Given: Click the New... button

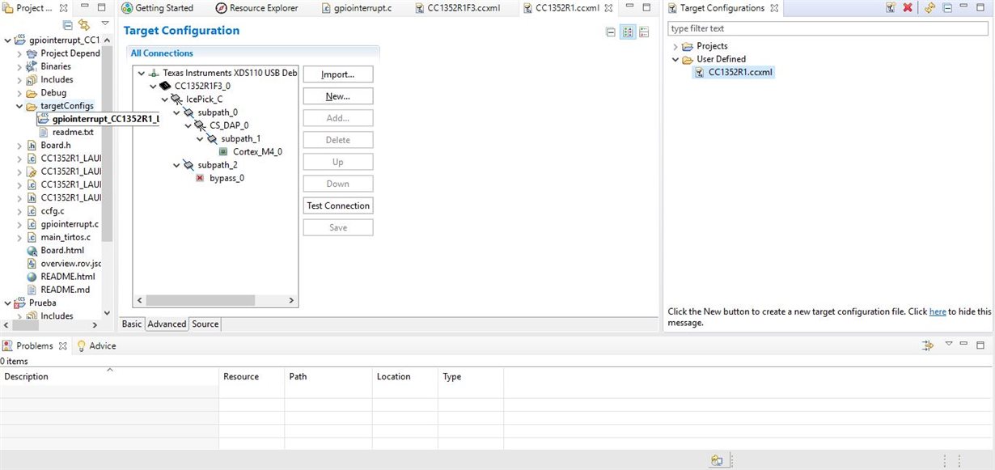Looking at the screenshot, I should click(338, 96).
